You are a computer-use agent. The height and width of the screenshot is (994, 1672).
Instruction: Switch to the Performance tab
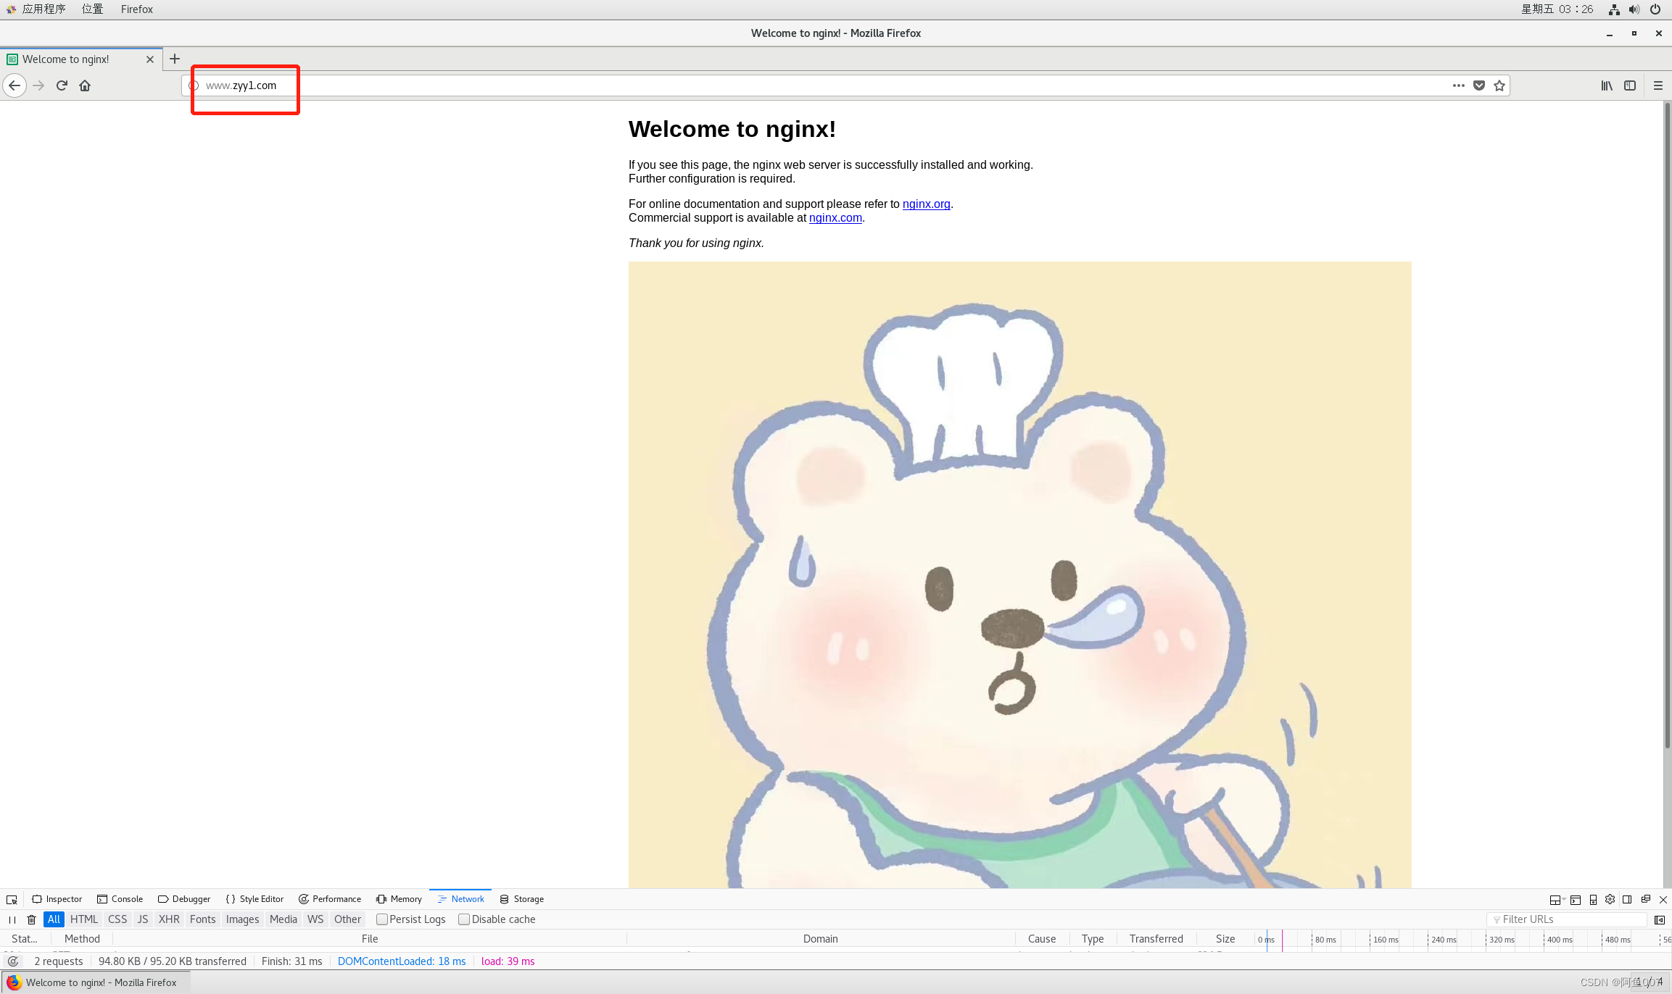(330, 899)
